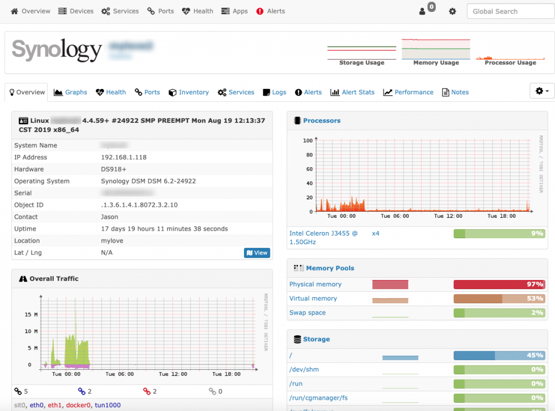Click the black ports count icon showing 5

point(18,391)
